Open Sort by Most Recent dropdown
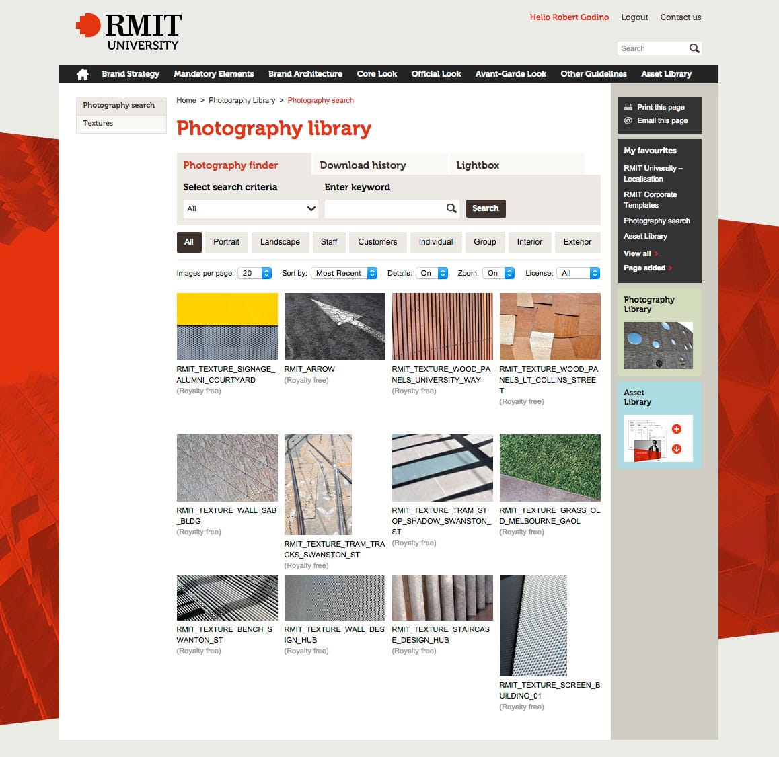 point(344,273)
